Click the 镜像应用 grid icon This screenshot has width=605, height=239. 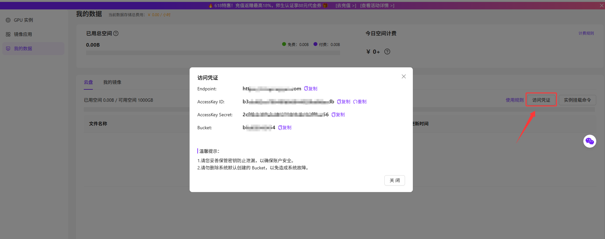tap(8, 34)
